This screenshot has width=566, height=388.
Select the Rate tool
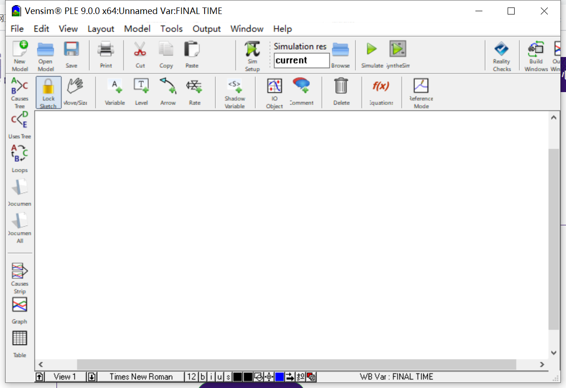[x=195, y=92]
